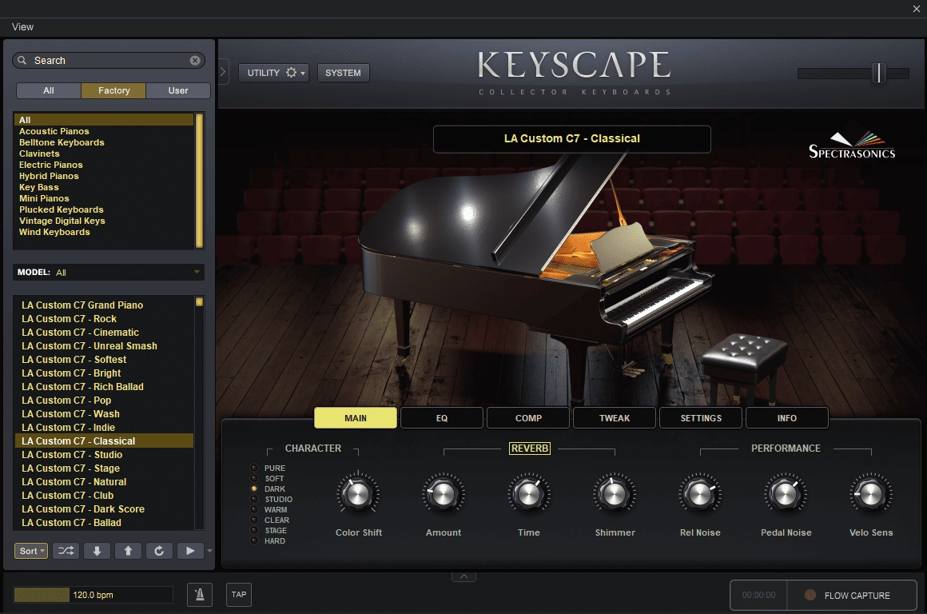This screenshot has height=614, width=927.
Task: Open the Sort dropdown
Action: click(30, 551)
